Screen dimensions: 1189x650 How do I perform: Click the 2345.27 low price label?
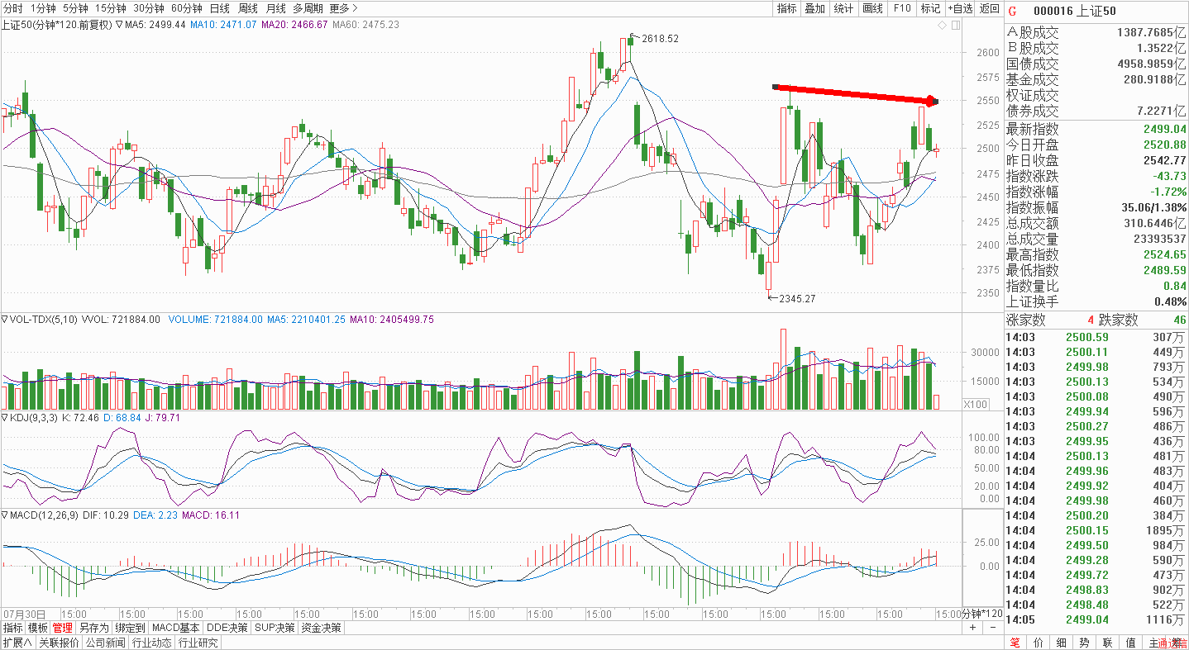tap(797, 298)
